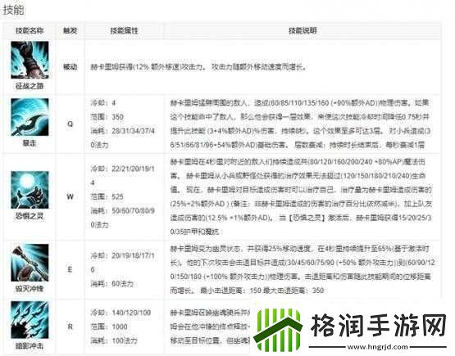This screenshot has width=455, height=356.
Task: Select the 触发 column header
Action: tap(70, 30)
